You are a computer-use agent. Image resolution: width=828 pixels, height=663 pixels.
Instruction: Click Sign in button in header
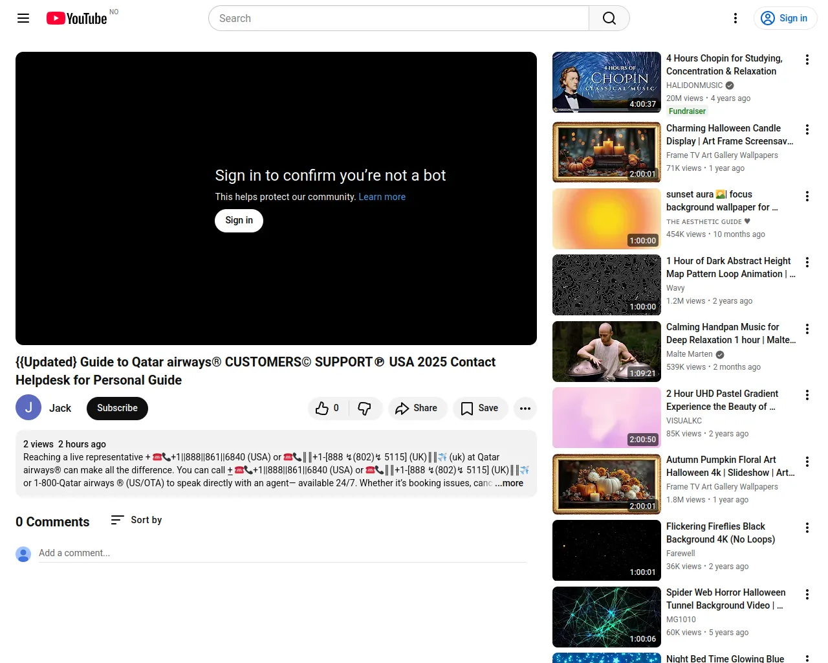click(785, 18)
